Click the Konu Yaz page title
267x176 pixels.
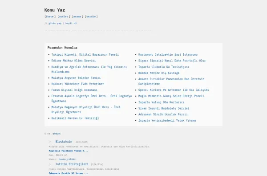click(x=55, y=10)
